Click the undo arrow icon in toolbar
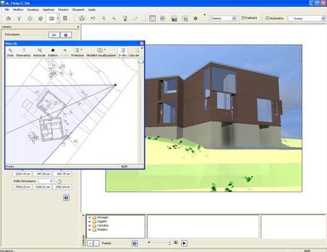Viewport: 327px width, 252px height. point(93,18)
